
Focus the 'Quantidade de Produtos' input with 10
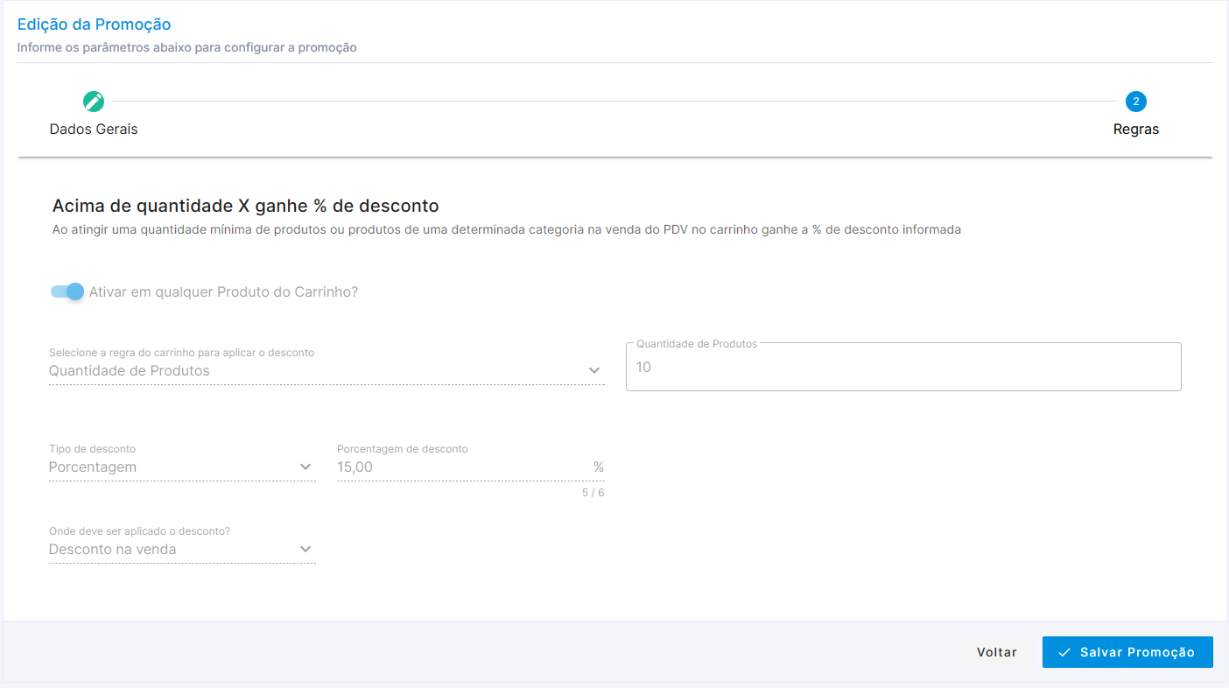point(902,368)
